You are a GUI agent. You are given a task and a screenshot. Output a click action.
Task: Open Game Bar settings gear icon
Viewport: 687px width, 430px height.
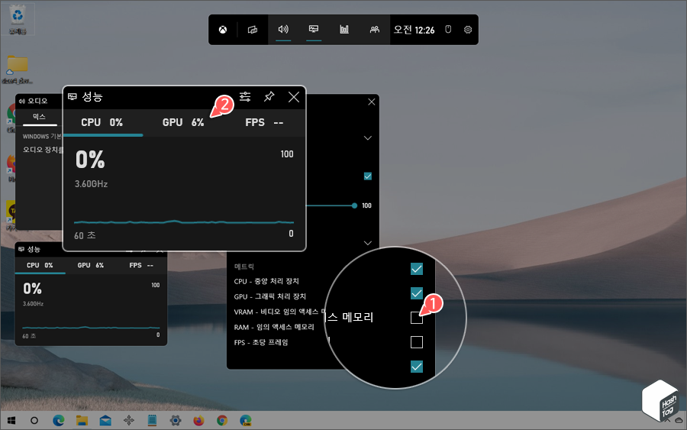468,30
